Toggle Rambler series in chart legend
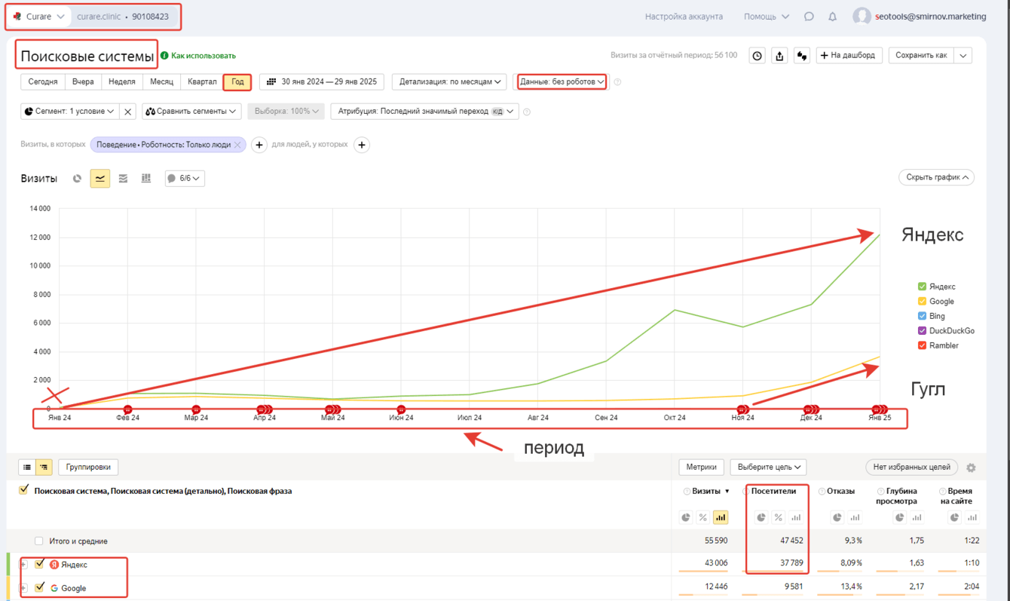Image resolution: width=1010 pixels, height=601 pixels. [x=922, y=345]
